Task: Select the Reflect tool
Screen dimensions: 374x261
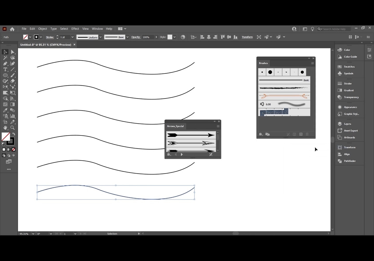Action: tap(5, 87)
